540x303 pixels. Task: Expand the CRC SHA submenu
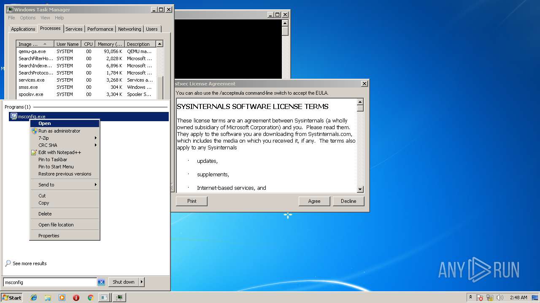[x=65, y=145]
